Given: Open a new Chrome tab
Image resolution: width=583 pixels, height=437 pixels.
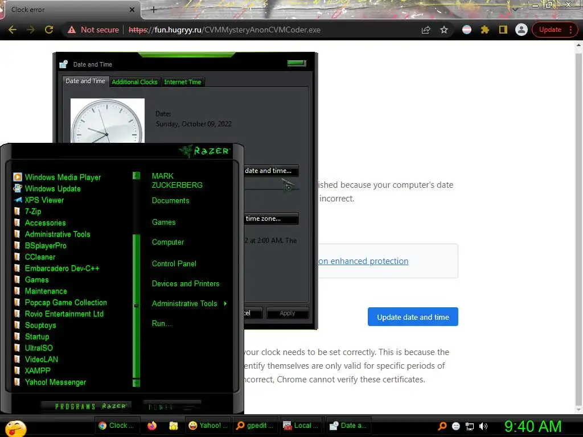Looking at the screenshot, I should (154, 10).
